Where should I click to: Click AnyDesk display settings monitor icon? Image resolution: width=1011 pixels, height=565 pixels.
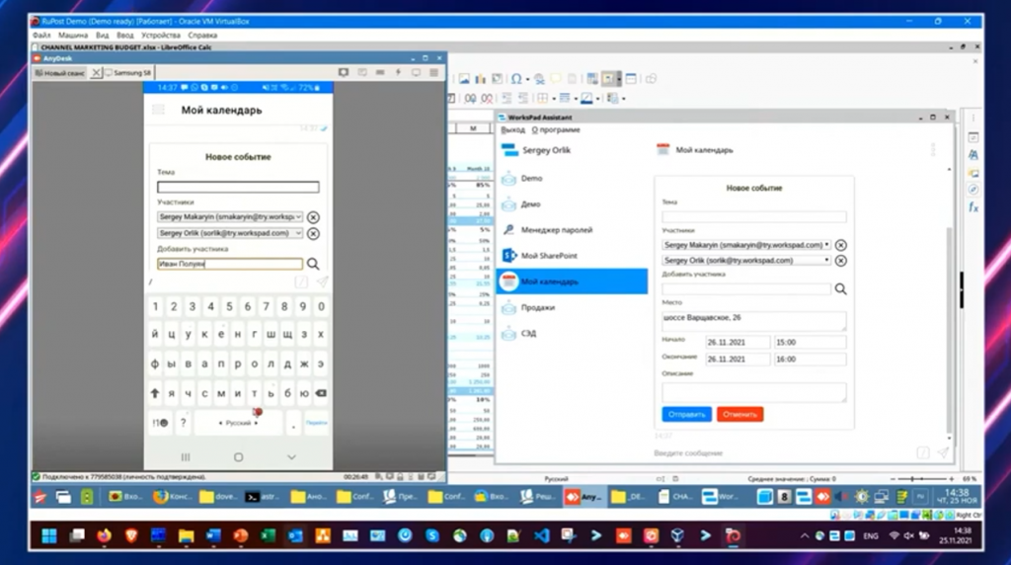[x=417, y=73]
